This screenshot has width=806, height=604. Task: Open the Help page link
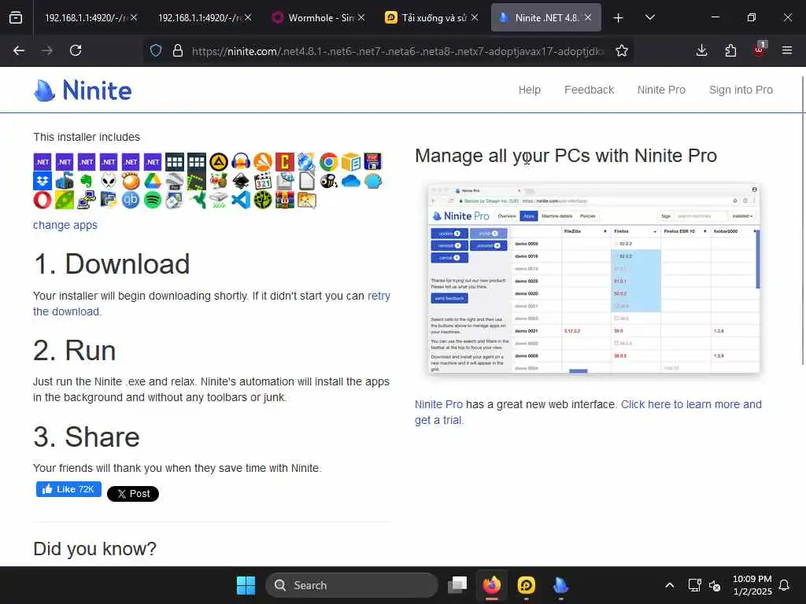tap(530, 90)
